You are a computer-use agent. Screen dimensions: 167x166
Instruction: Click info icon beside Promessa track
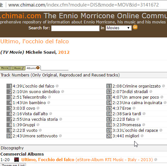144,125
